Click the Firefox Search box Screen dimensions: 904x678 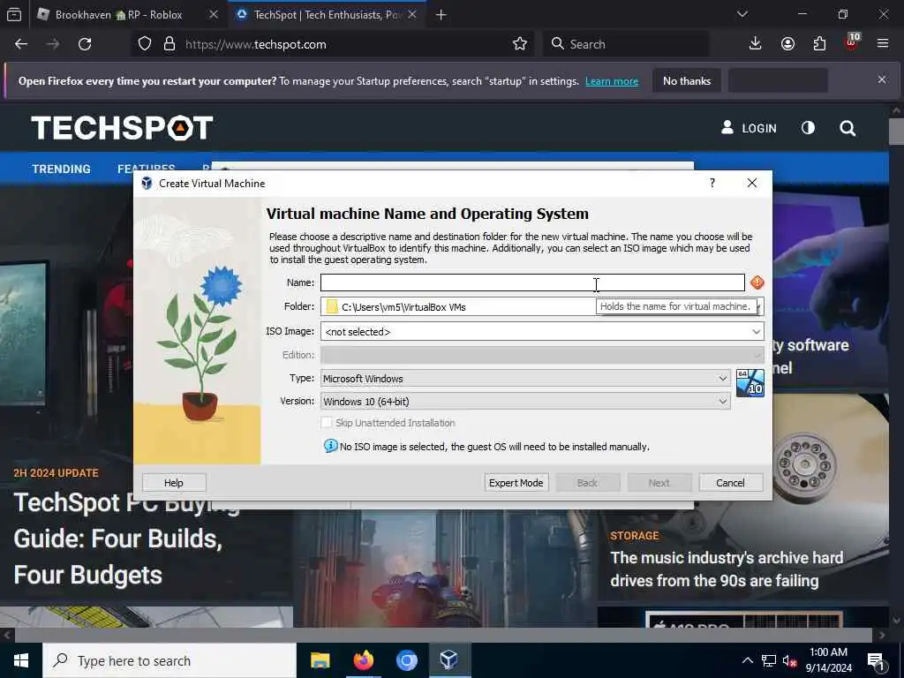point(626,44)
